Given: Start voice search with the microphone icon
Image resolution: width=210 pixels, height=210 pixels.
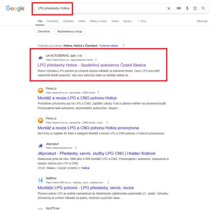Looking at the screenshot, I should (187, 8).
